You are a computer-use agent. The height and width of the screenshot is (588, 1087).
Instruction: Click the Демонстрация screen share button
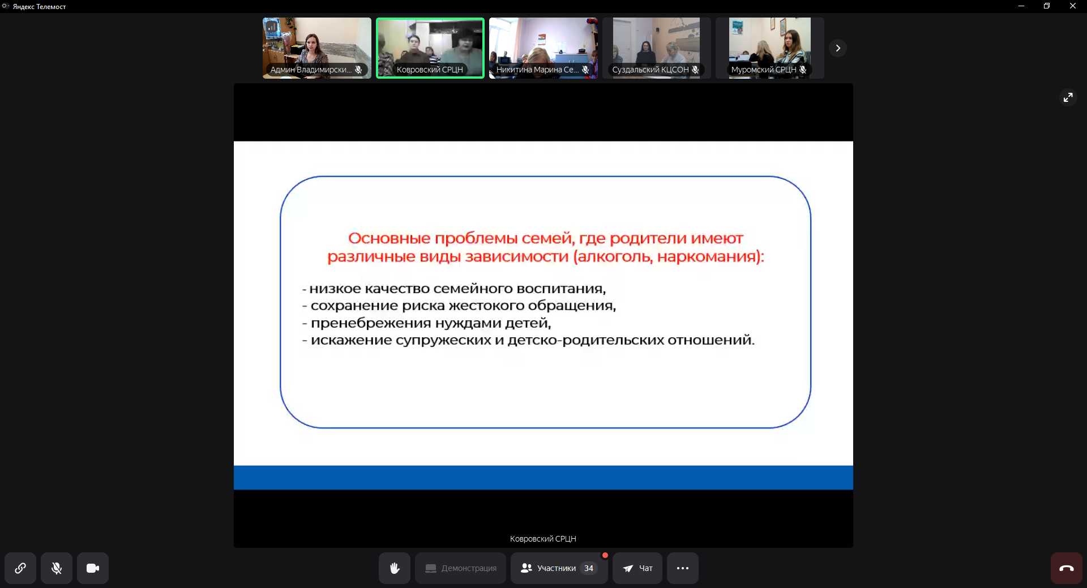[x=460, y=568]
